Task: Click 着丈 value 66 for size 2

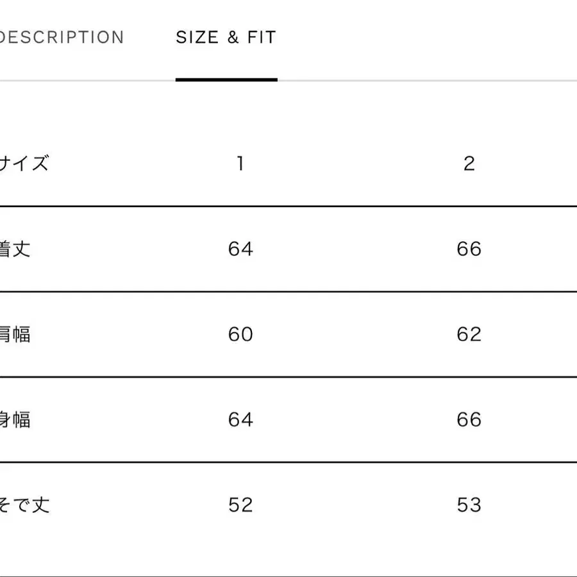Action: pos(469,249)
